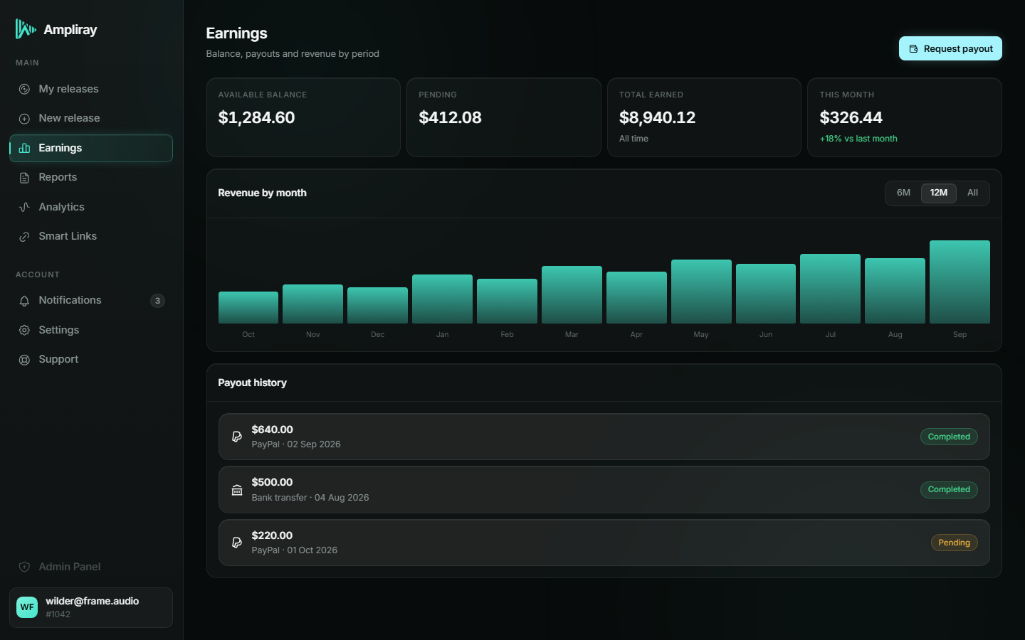Click the Request payout button
This screenshot has height=640, width=1025.
[950, 48]
